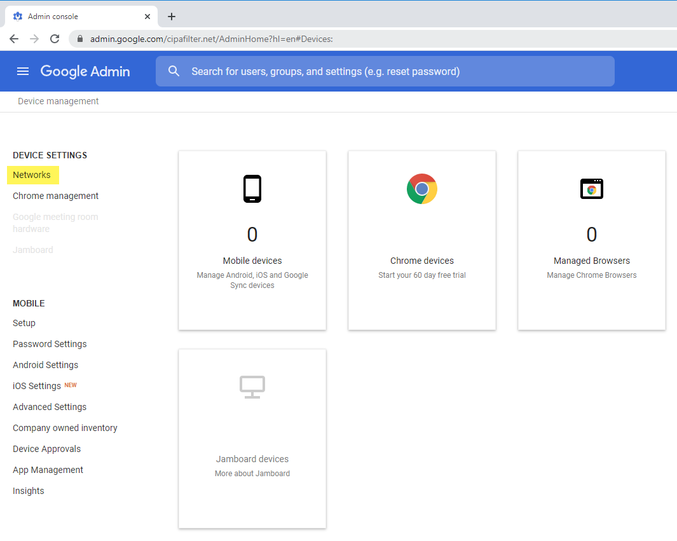This screenshot has width=677, height=541.
Task: Open Device Approvals
Action: click(x=46, y=449)
